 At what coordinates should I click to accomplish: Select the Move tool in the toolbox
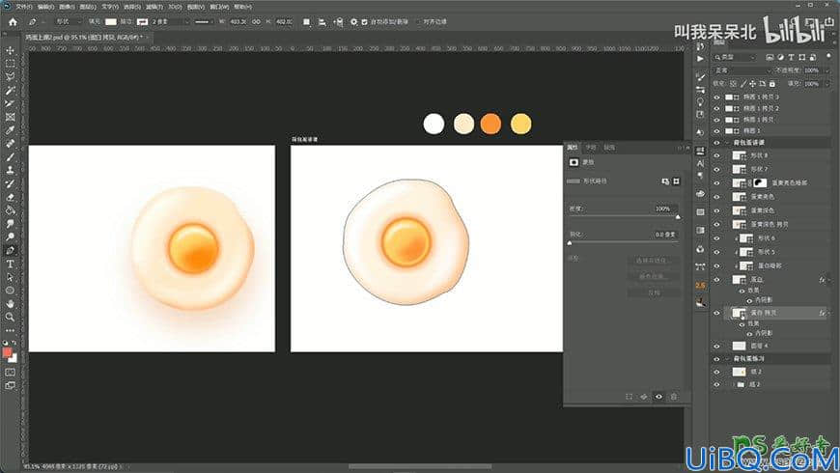[11, 50]
